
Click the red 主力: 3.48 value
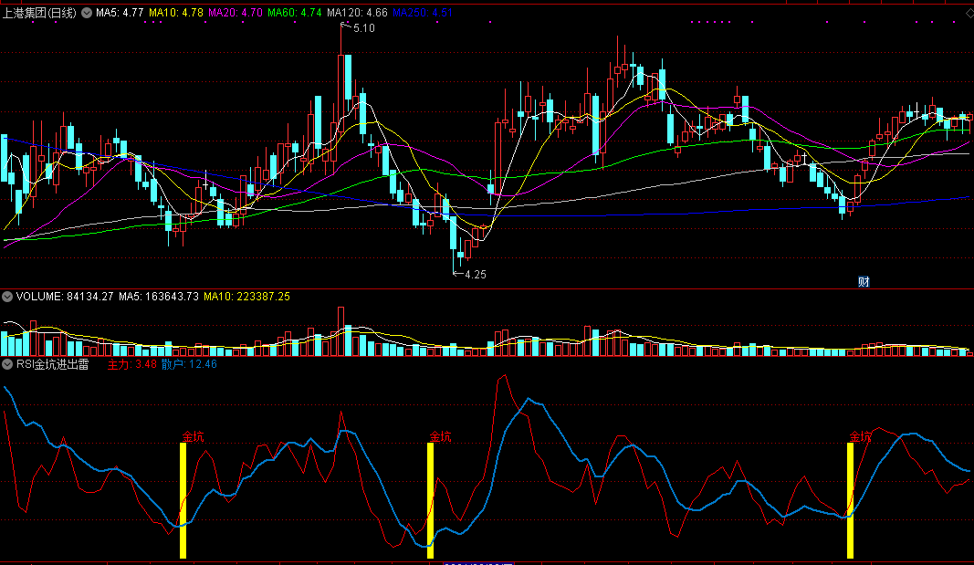(131, 364)
